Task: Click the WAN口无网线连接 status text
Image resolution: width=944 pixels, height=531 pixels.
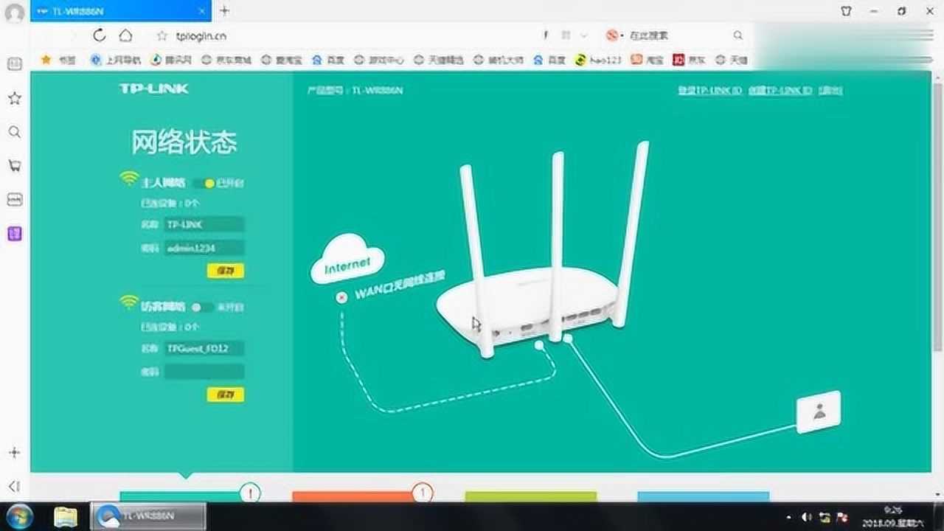Action: pyautogui.click(x=400, y=286)
